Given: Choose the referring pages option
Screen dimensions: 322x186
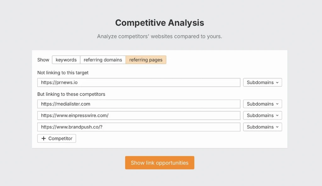Looking at the screenshot, I should click(x=146, y=60).
